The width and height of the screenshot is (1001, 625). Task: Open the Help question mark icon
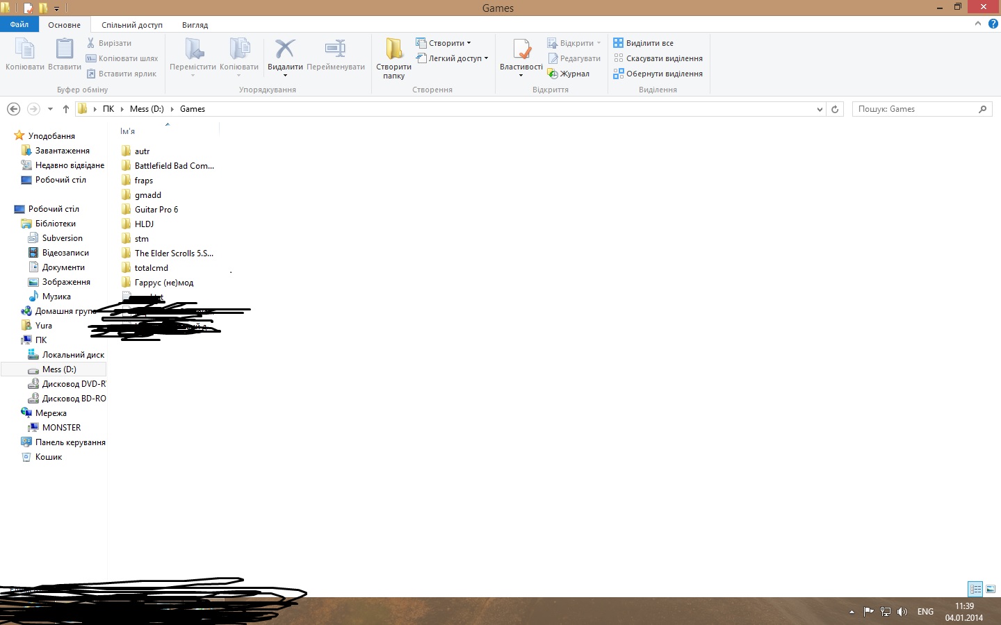[x=993, y=24]
